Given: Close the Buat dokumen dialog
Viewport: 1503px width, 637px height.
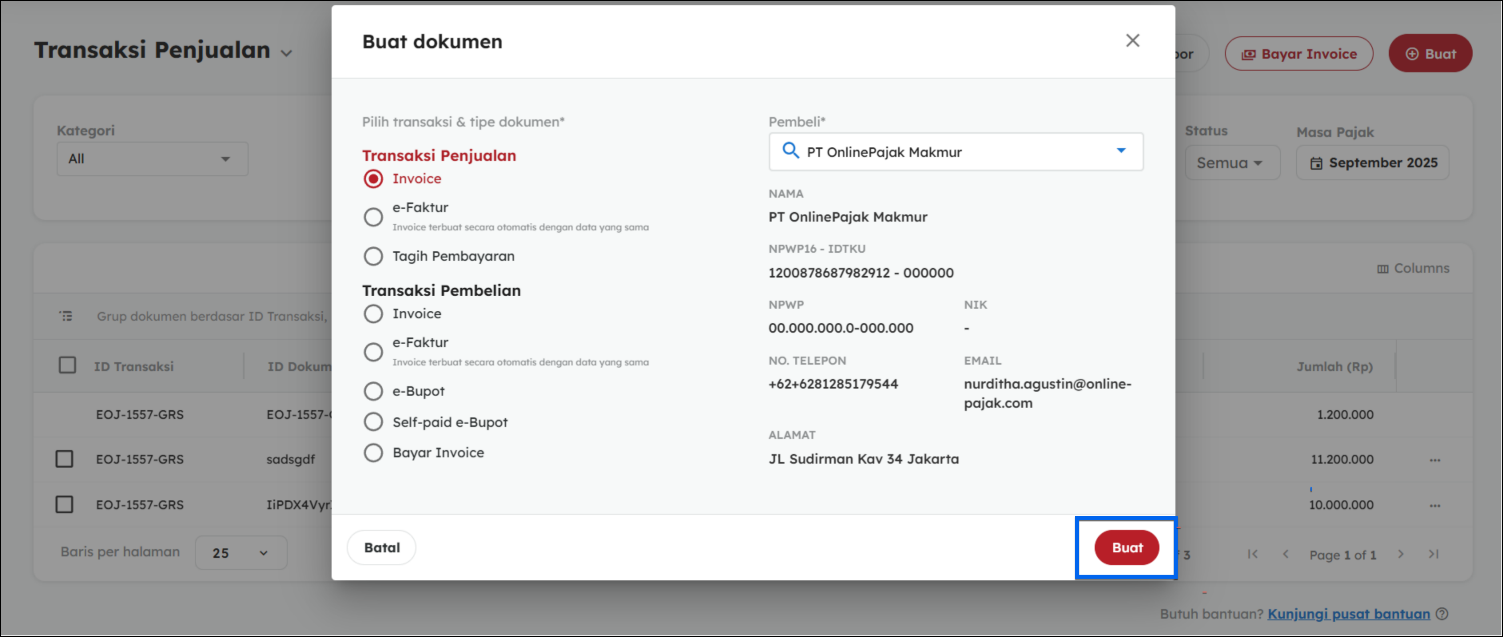Looking at the screenshot, I should point(1132,41).
